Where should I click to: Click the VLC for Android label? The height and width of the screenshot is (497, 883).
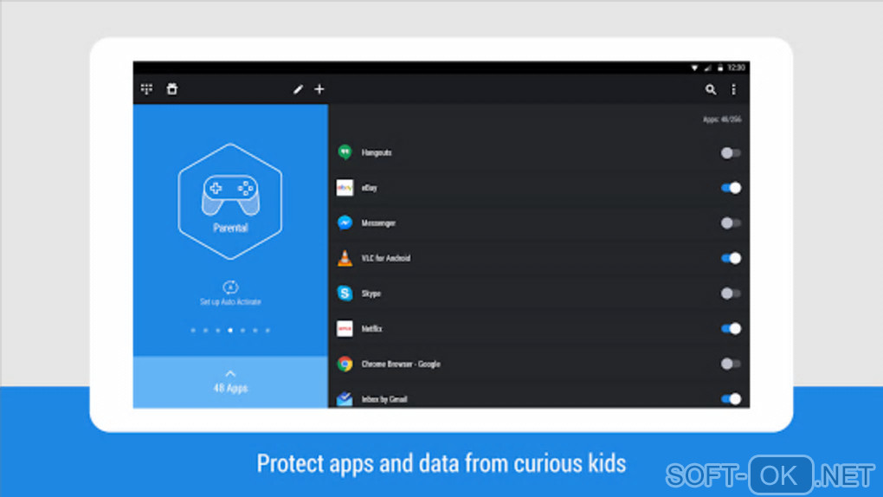pos(386,258)
